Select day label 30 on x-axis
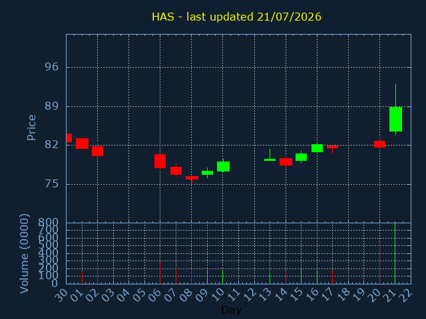 click(x=61, y=294)
